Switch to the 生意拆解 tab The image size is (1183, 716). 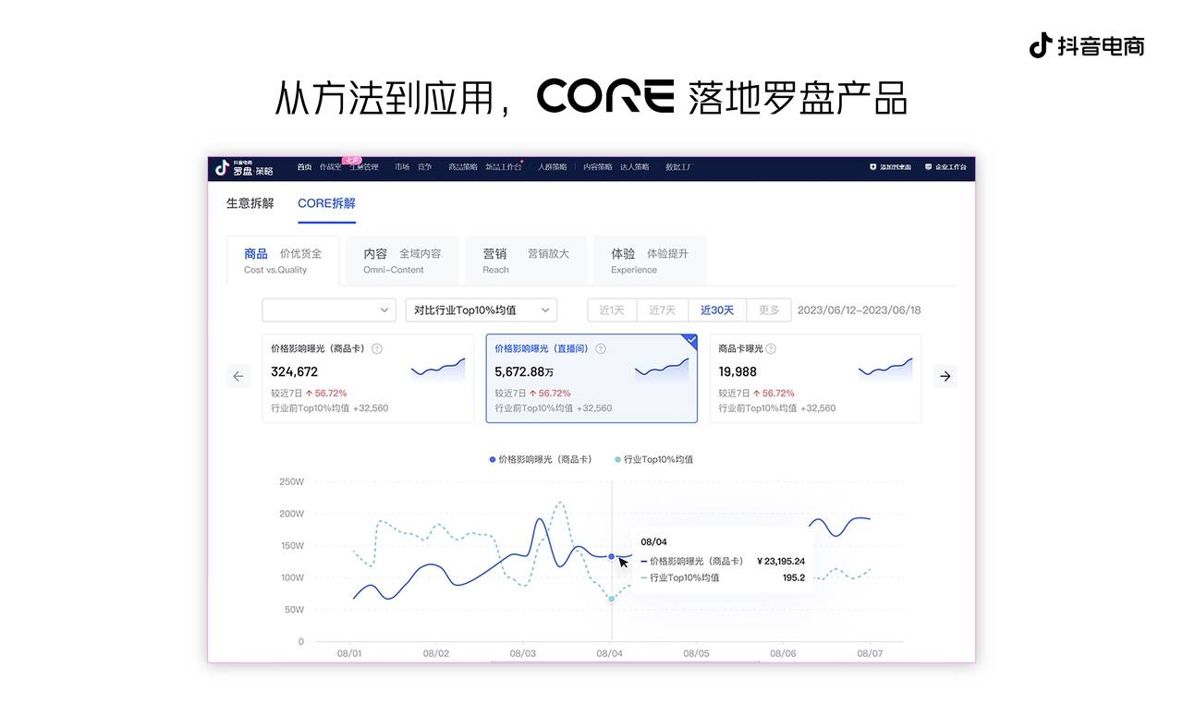250,203
